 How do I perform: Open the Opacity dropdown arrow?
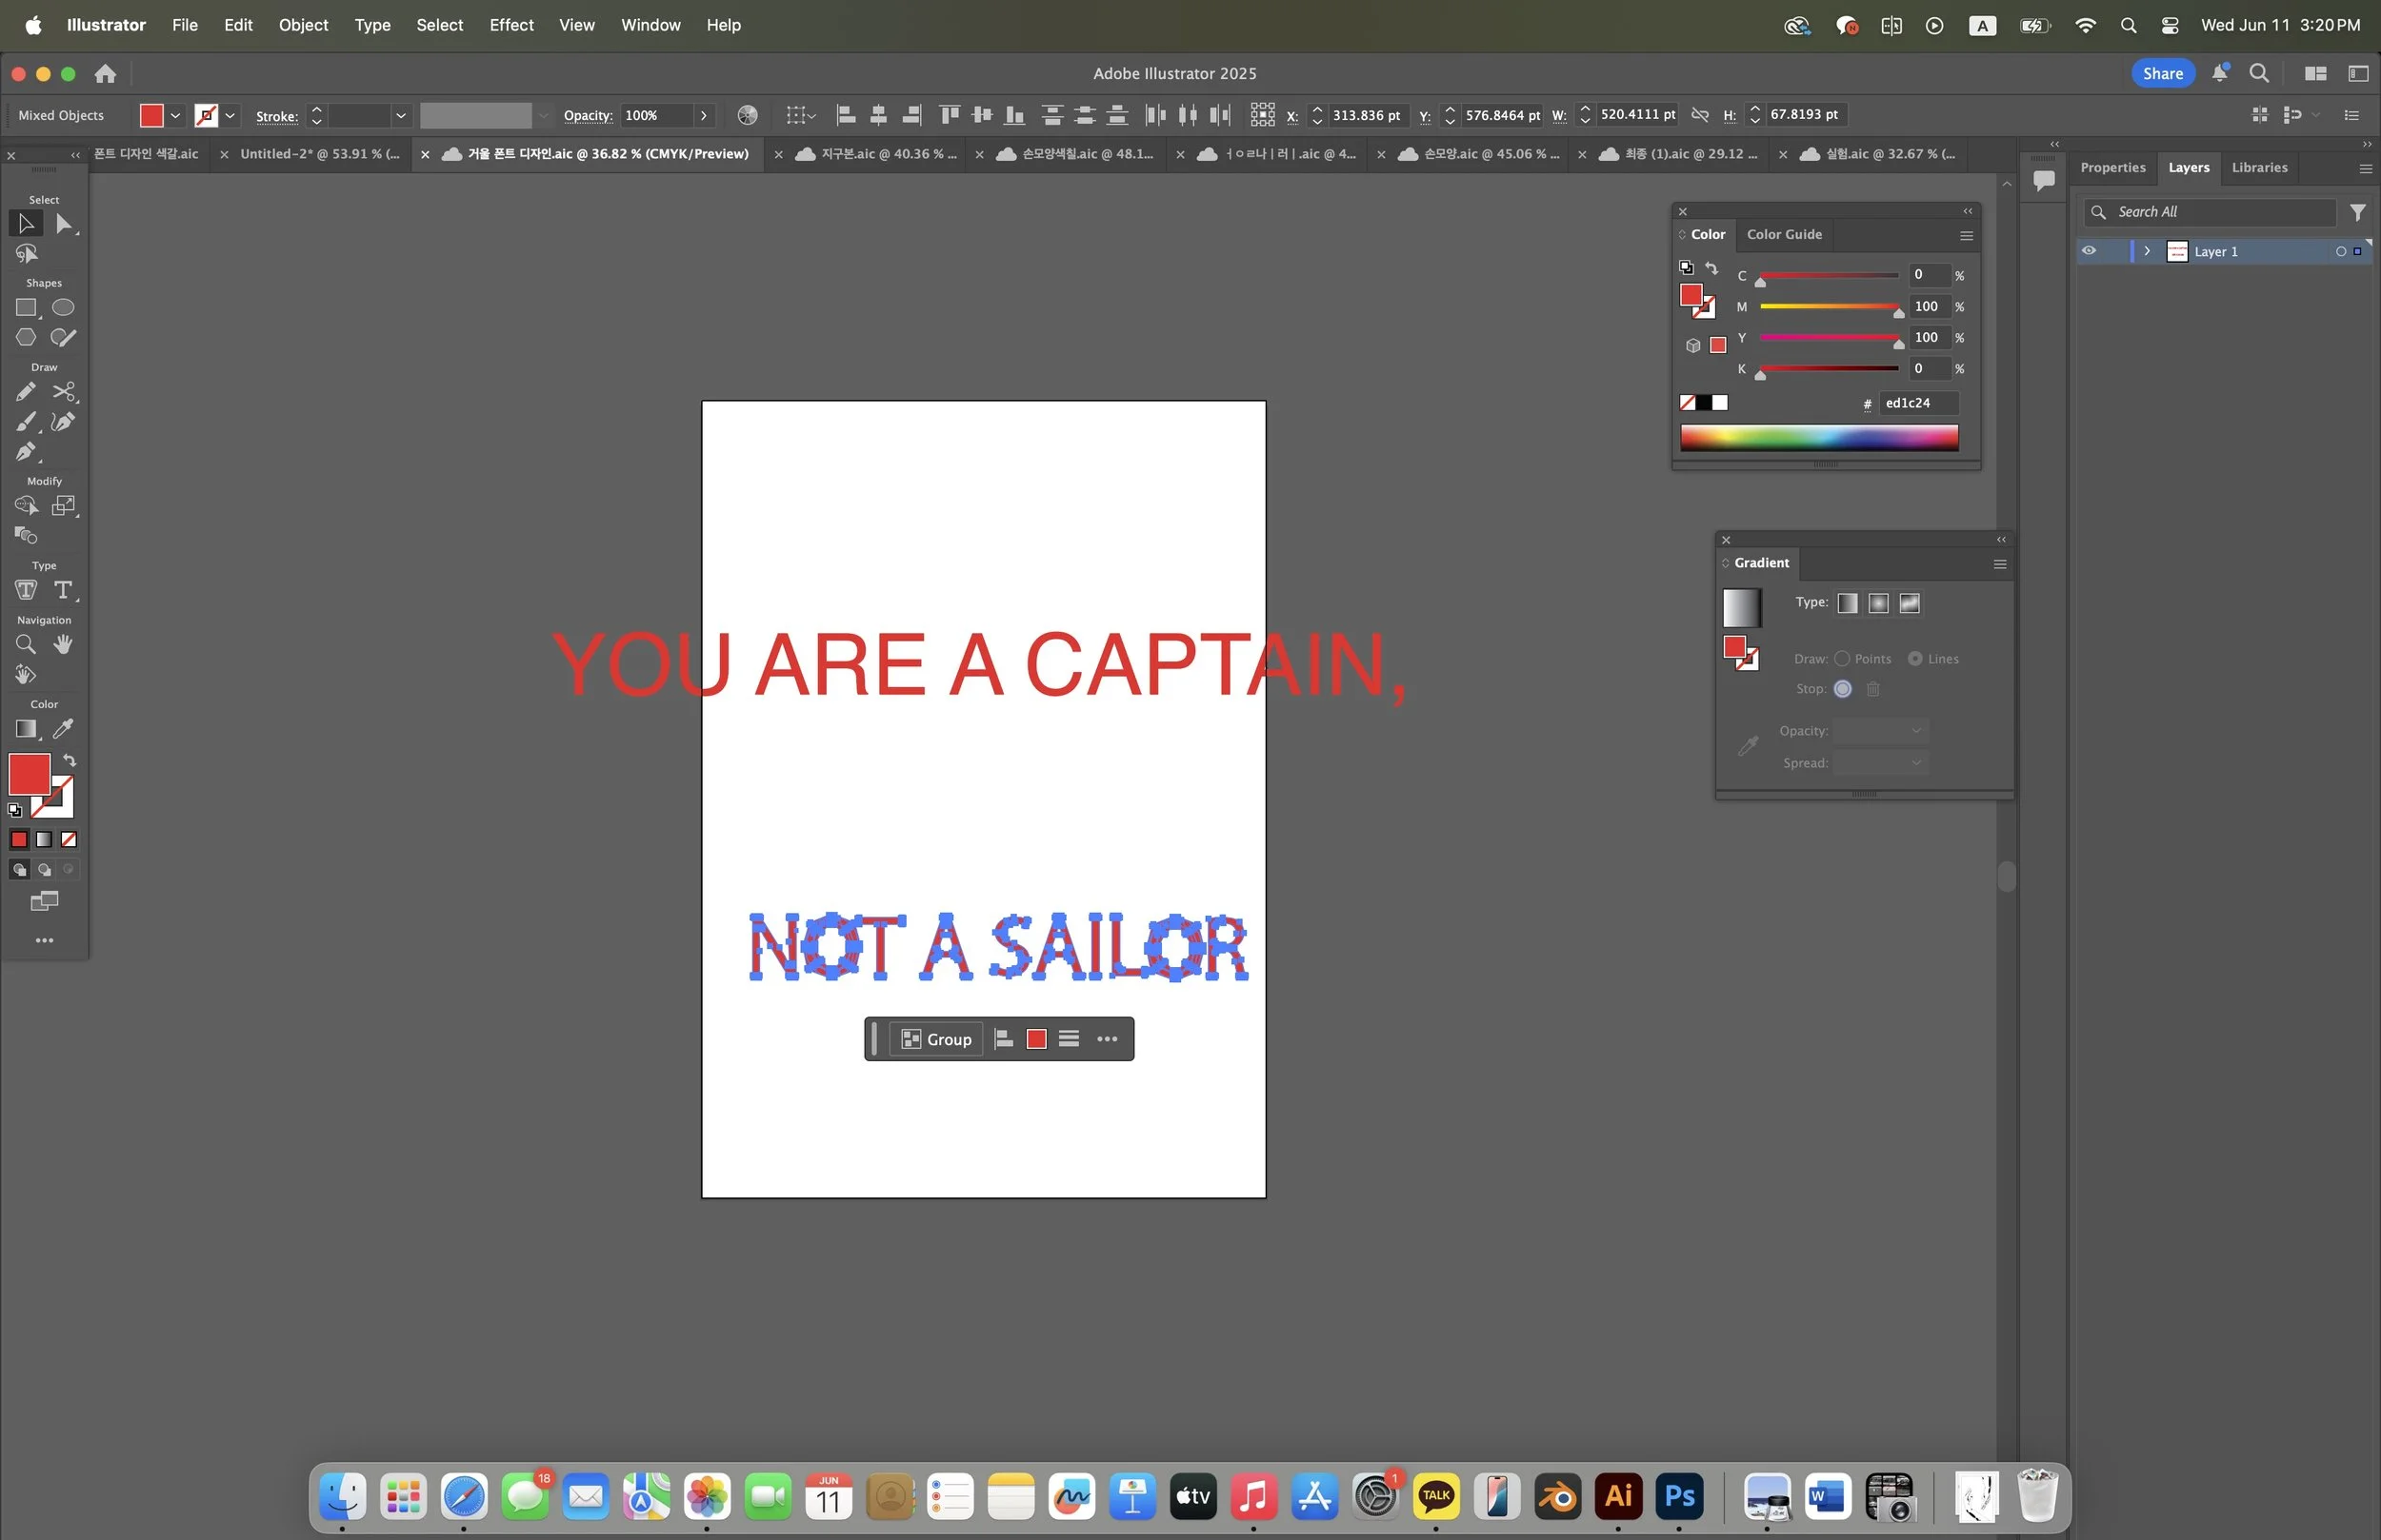[704, 115]
